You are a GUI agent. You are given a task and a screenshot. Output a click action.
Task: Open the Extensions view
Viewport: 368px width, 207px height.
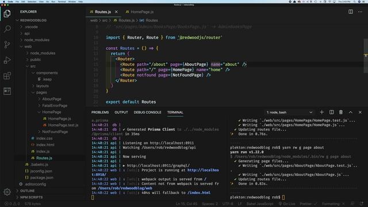[x=7, y=75]
